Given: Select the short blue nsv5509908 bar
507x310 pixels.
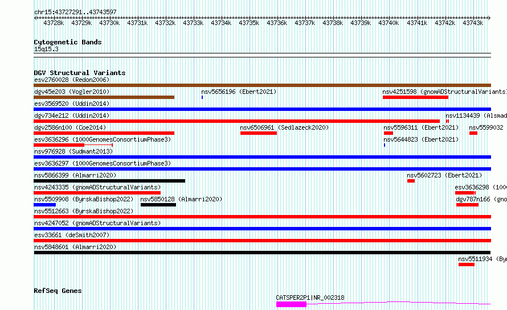Looking at the screenshot, I should [x=44, y=205].
